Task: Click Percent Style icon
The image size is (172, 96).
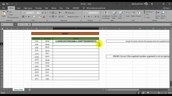Action: click(x=89, y=17)
